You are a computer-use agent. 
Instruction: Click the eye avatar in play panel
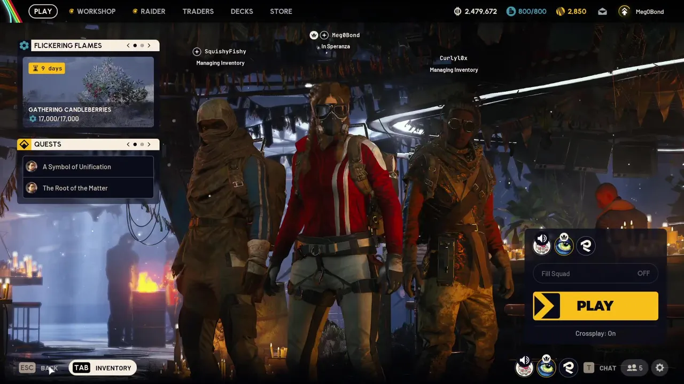564,245
